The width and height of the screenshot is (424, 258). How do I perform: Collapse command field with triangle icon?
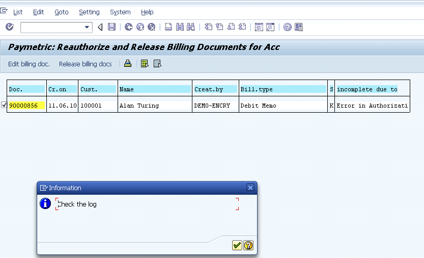100,27
